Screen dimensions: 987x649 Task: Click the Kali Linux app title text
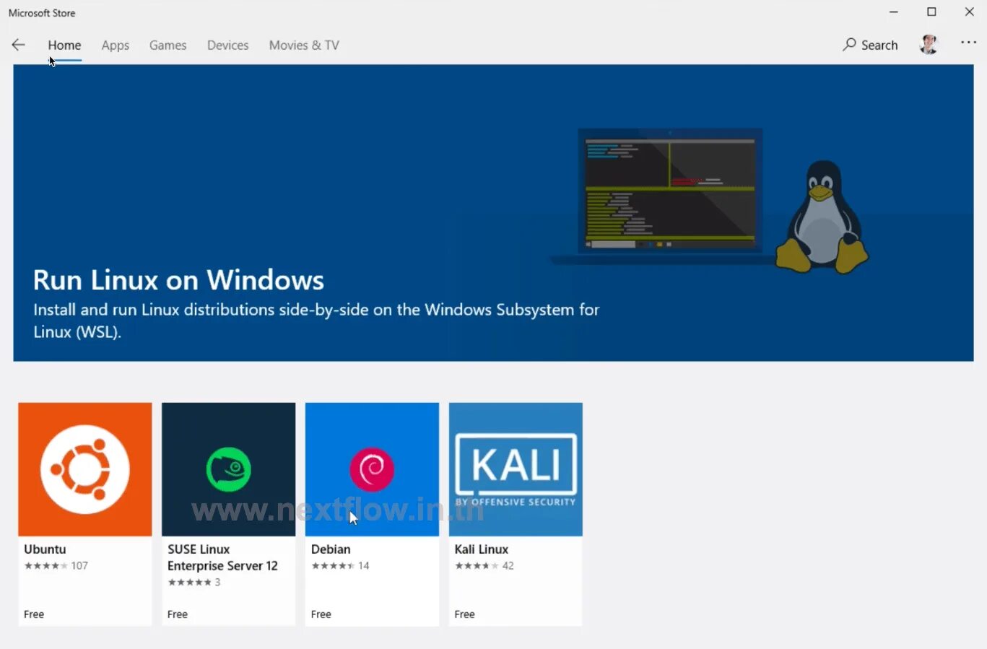(482, 549)
